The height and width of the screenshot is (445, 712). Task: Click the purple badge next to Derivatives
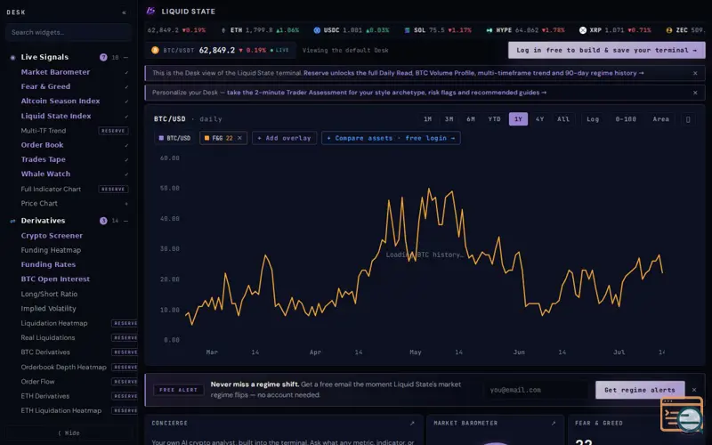(x=103, y=221)
